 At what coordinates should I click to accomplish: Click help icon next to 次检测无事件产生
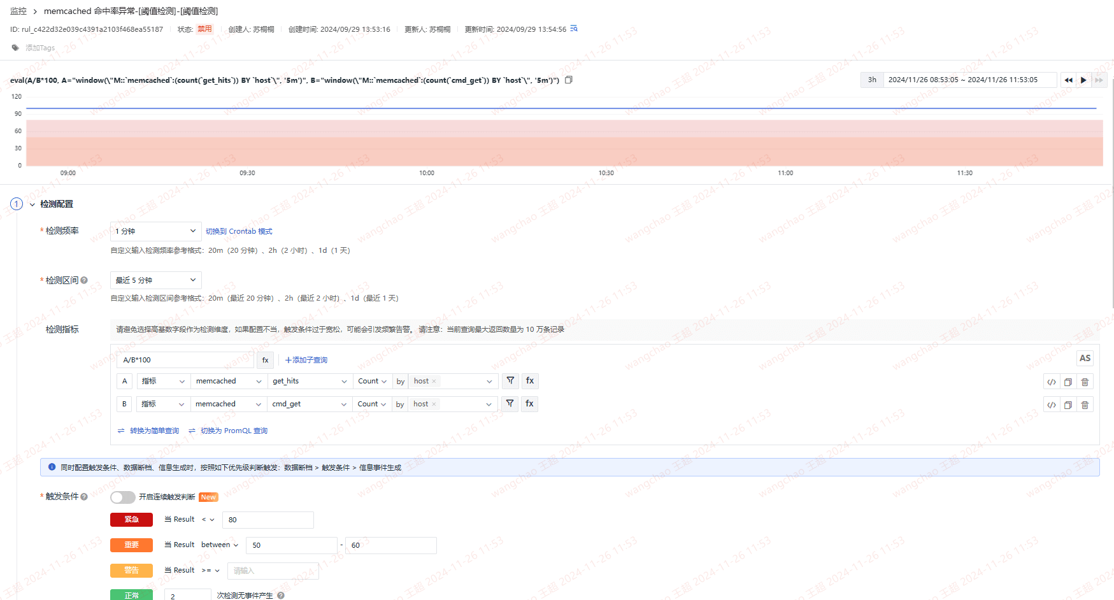281,596
